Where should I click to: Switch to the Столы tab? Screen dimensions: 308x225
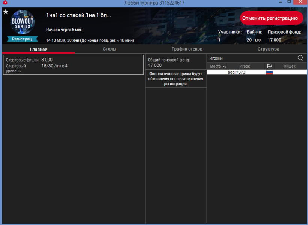tap(109, 49)
